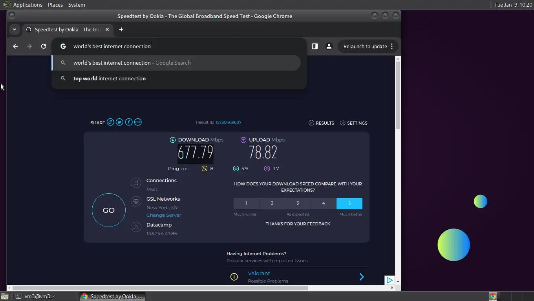Screen dimensions: 534x301
Task: Rate download speed as 5
Action: click(x=349, y=203)
